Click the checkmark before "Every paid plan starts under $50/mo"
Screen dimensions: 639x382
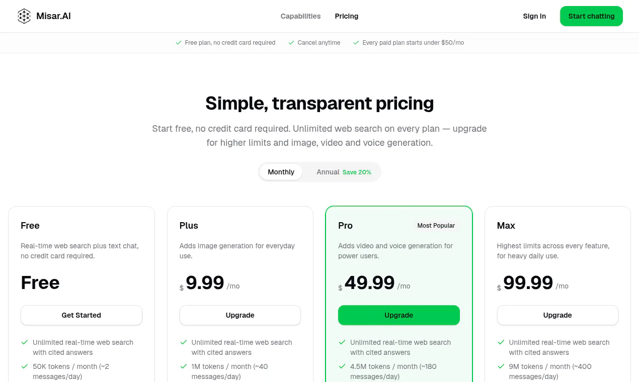(356, 43)
